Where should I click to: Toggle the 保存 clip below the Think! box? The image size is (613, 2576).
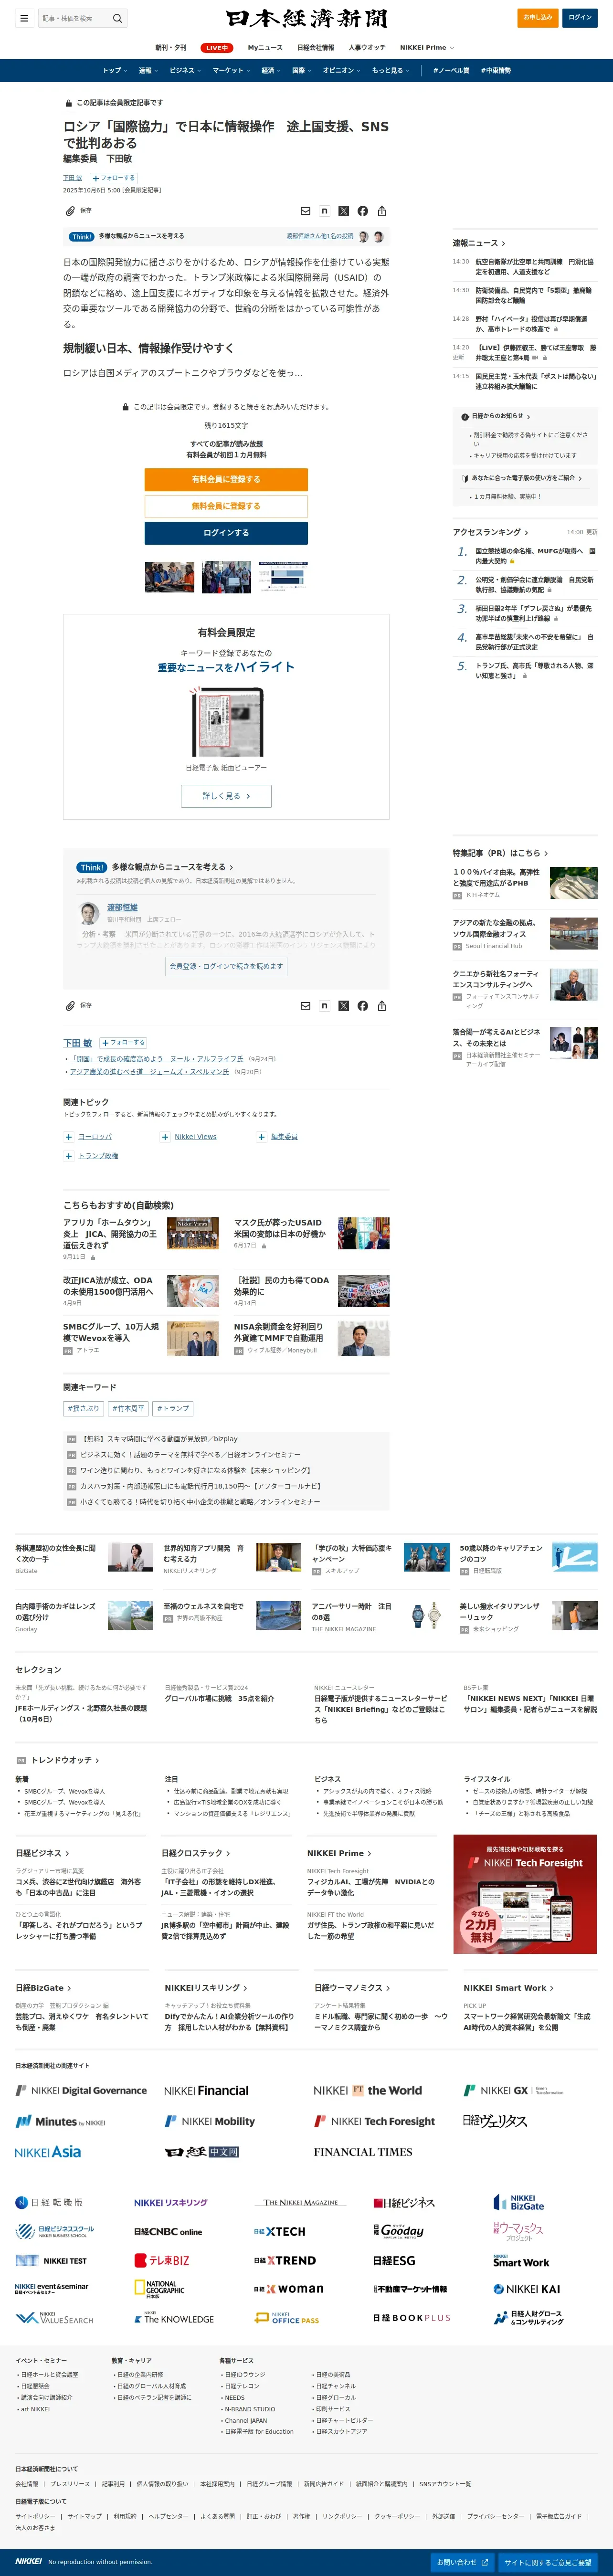(78, 1005)
